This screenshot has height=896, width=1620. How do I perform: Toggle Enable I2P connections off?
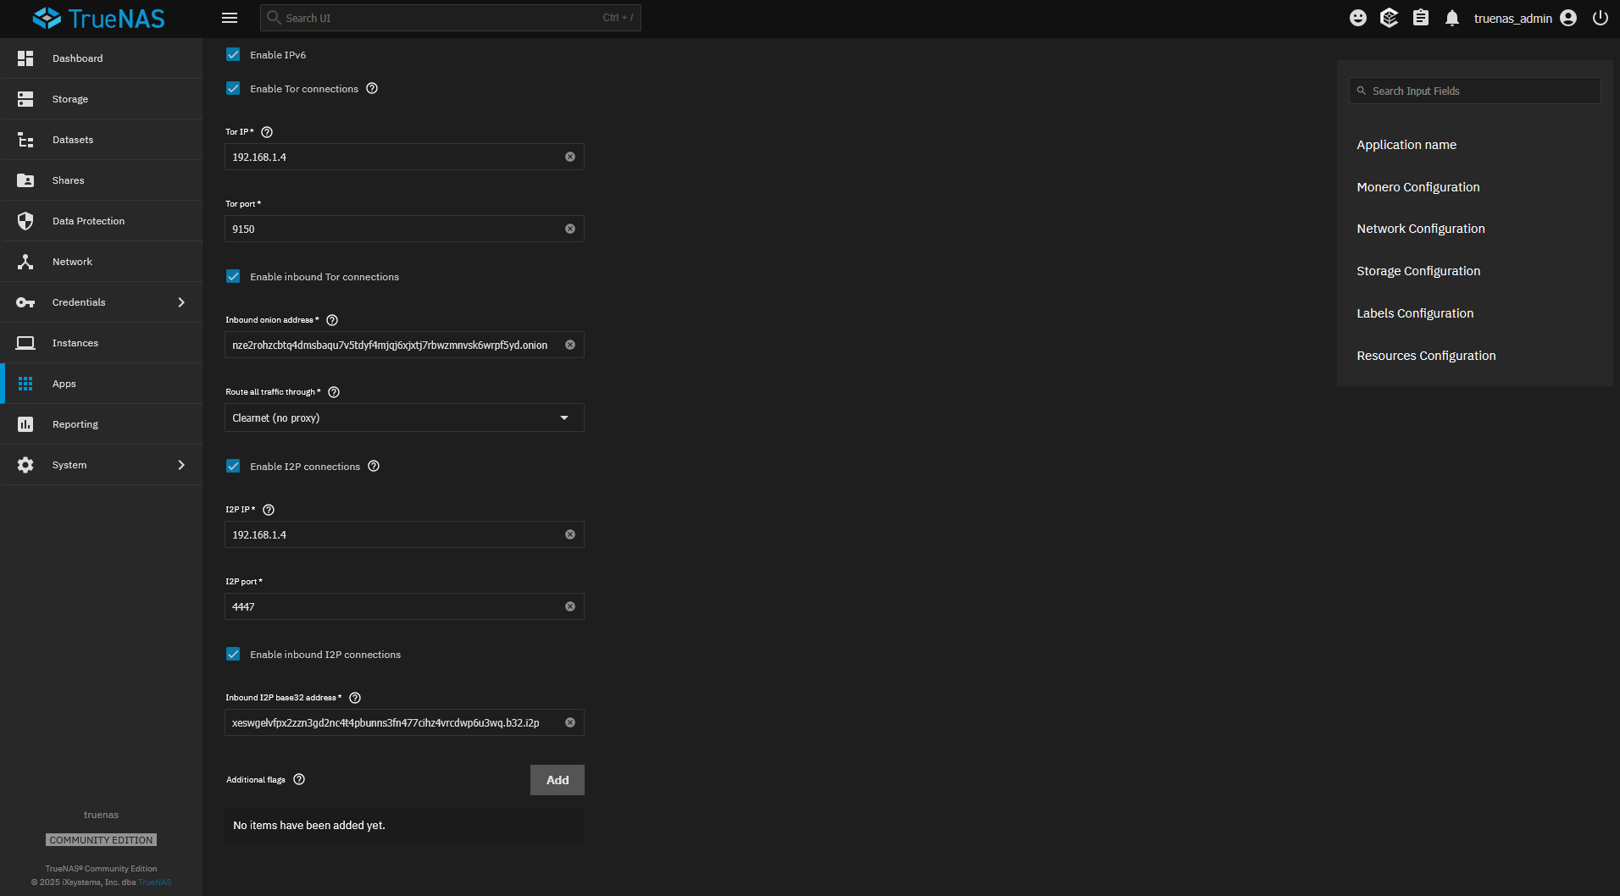233,466
